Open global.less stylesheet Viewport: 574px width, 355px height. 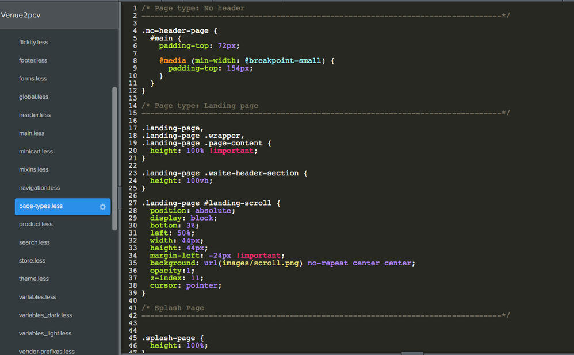tap(33, 97)
